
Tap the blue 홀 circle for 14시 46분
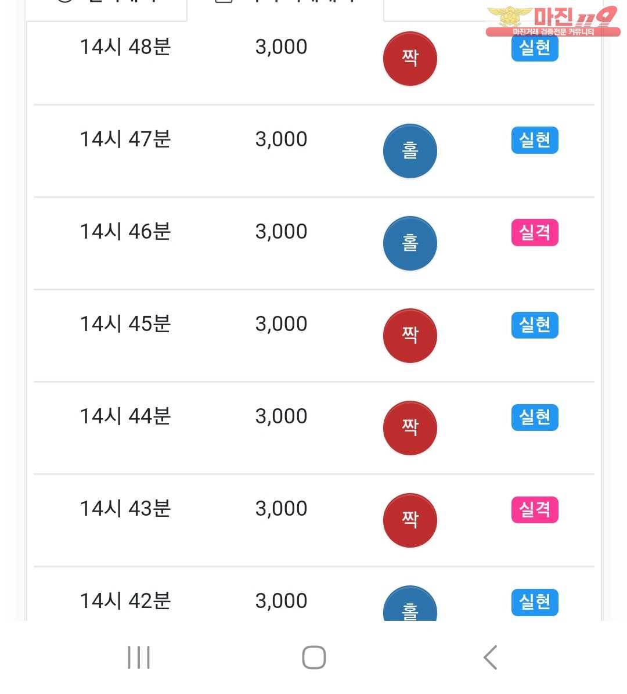410,243
